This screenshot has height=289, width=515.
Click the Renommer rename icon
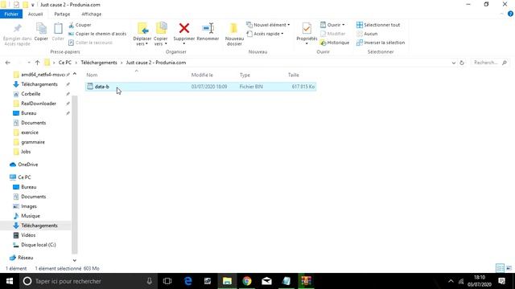(208, 28)
